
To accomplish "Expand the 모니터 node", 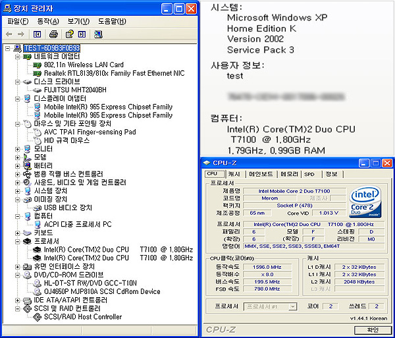I will 17,149.
